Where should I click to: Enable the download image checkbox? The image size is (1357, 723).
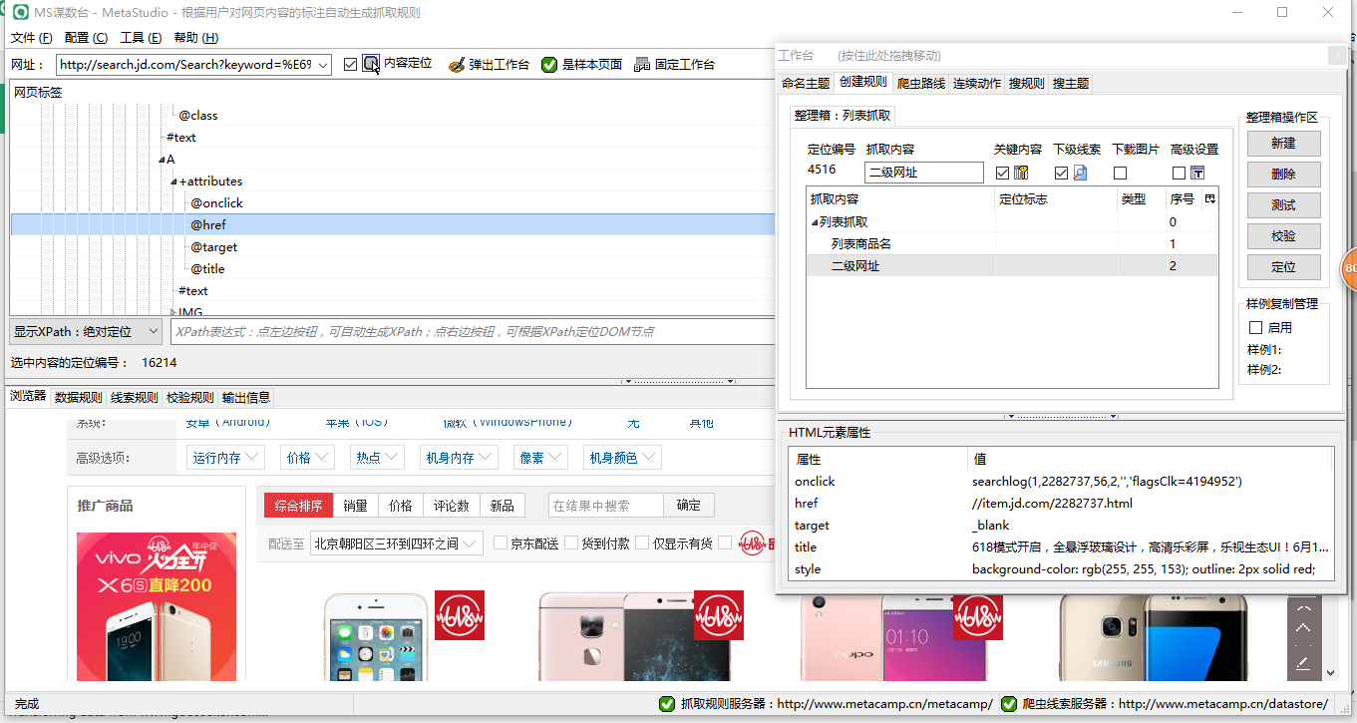coord(1120,173)
